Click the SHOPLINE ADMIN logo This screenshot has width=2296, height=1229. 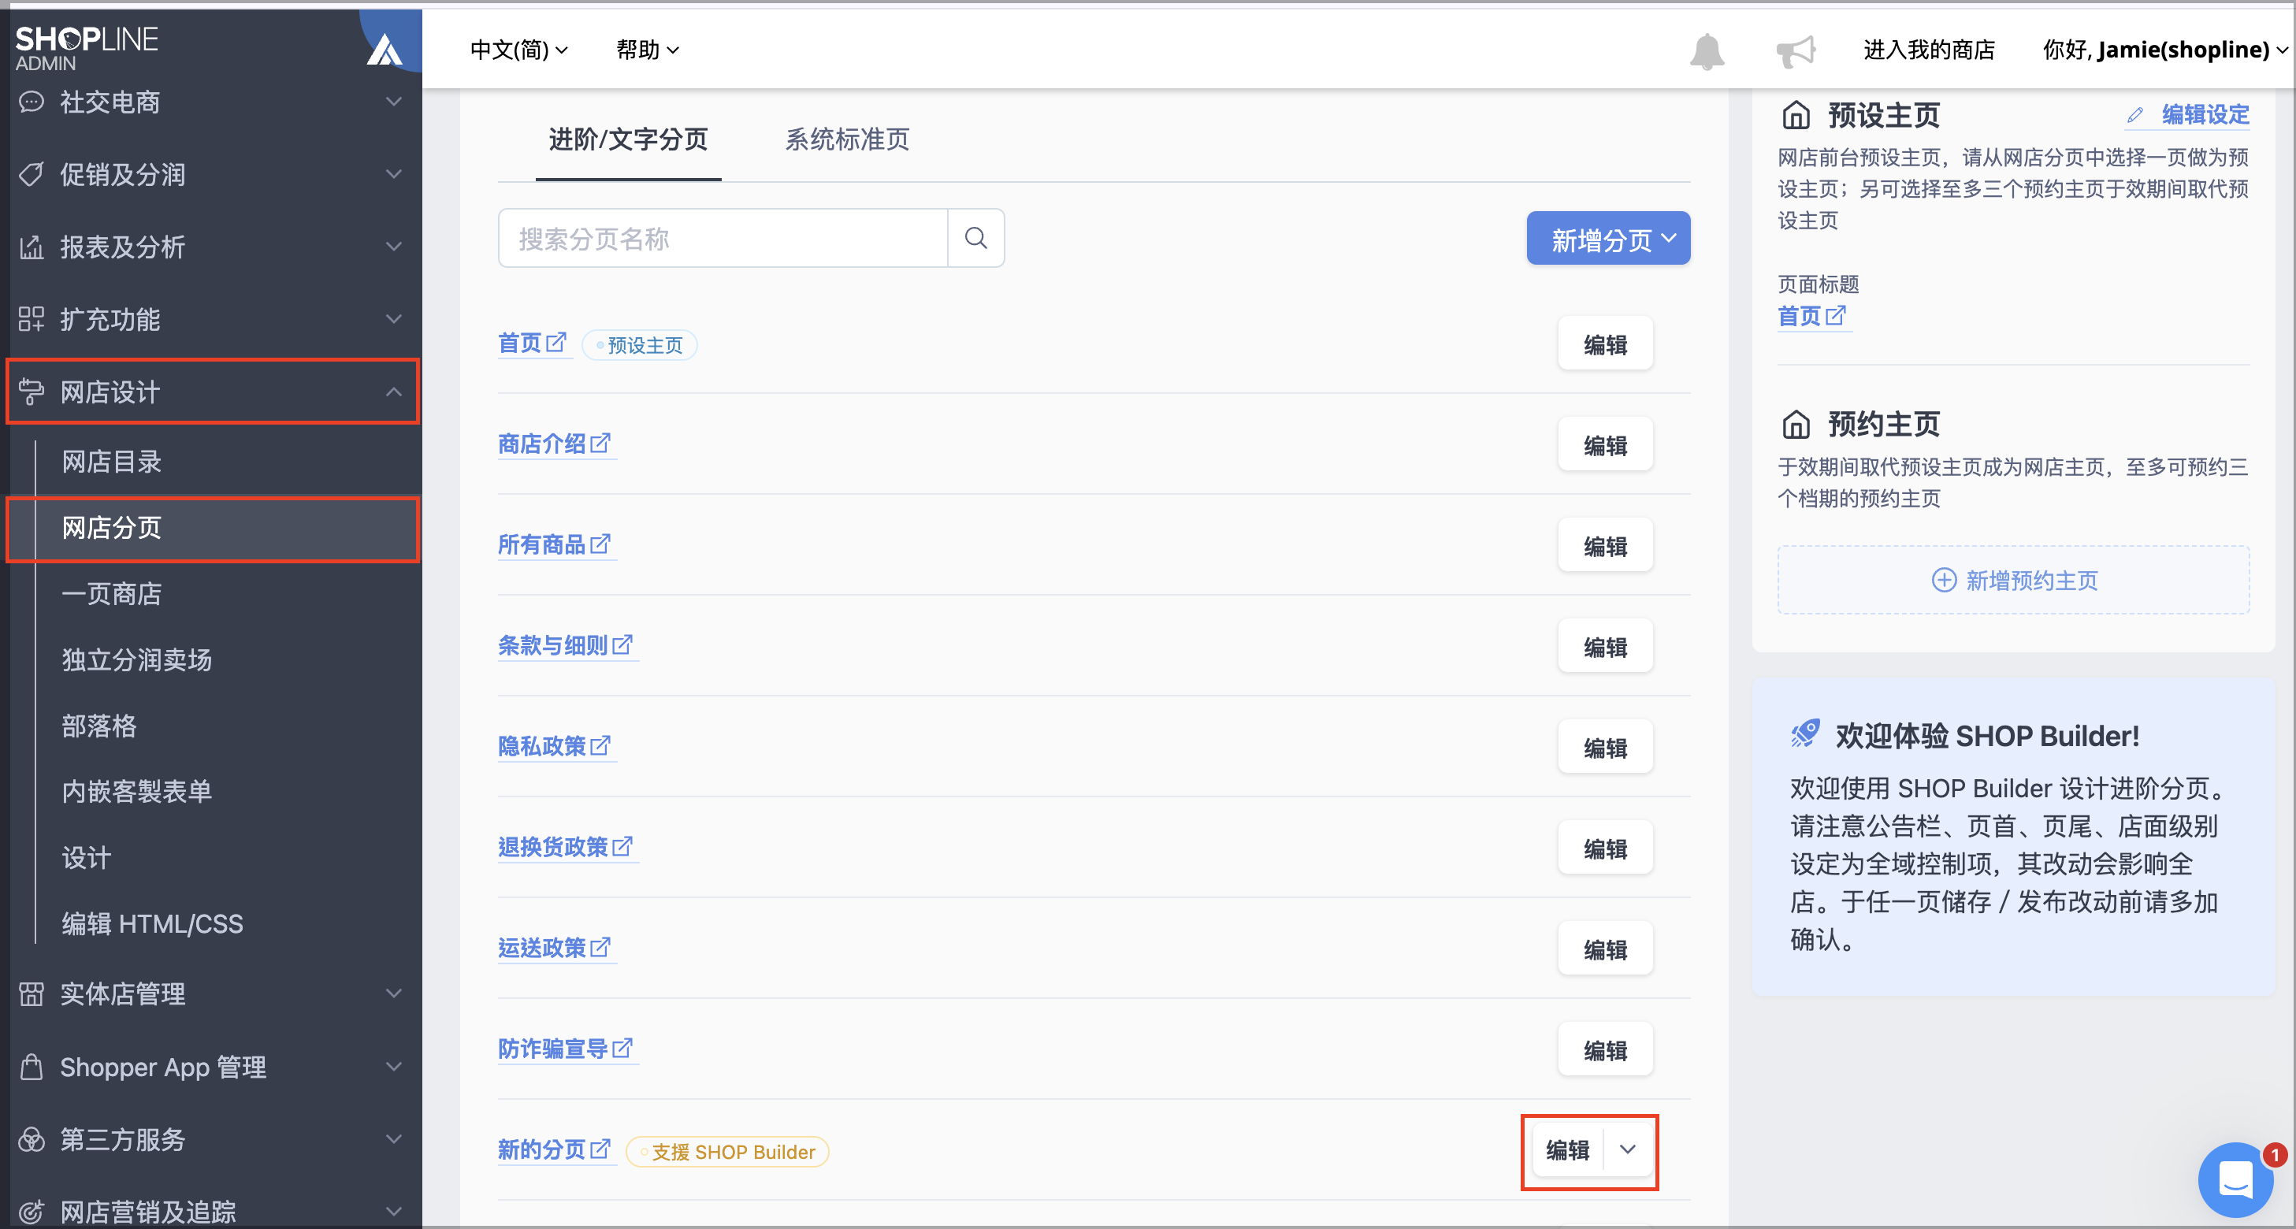pyautogui.click(x=87, y=48)
